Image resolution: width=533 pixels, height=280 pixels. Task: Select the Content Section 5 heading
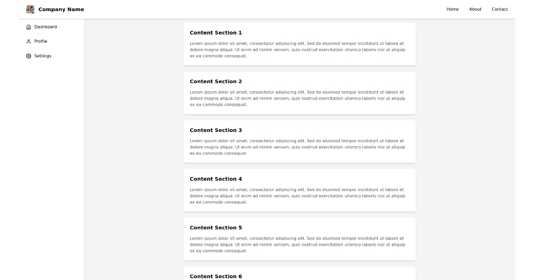pos(216,227)
